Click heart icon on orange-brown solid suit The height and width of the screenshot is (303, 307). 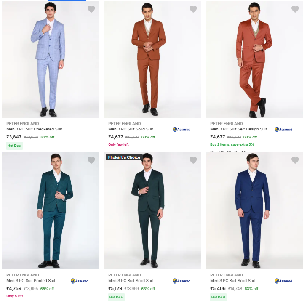tap(193, 9)
